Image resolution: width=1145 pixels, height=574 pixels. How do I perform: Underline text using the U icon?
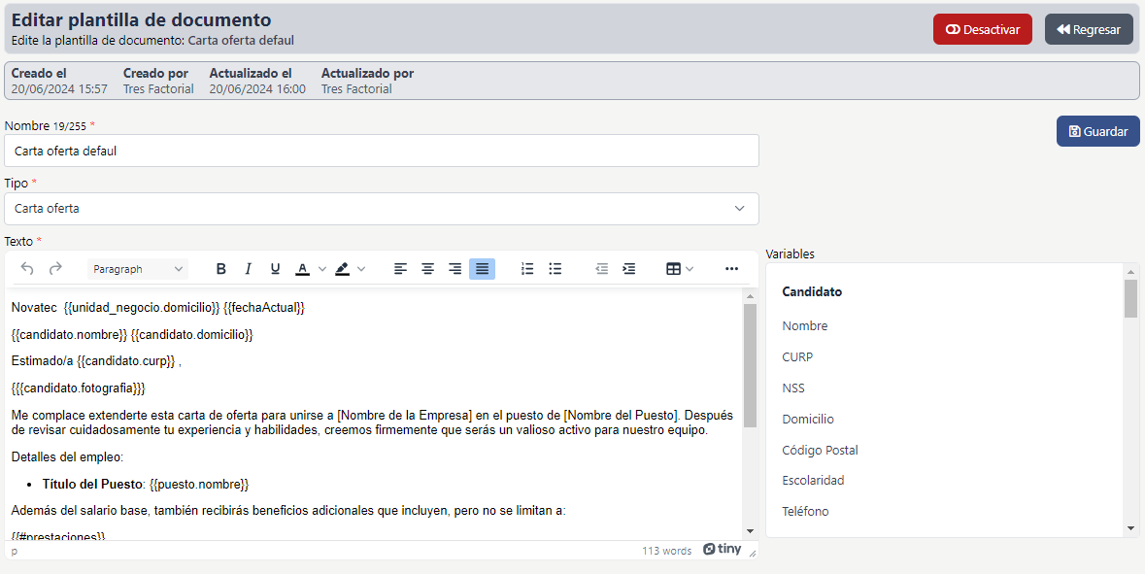click(275, 269)
